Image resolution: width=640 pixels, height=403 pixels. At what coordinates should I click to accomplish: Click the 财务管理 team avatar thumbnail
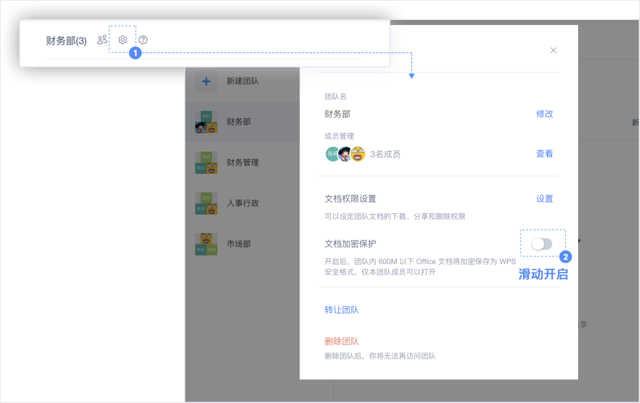click(206, 163)
